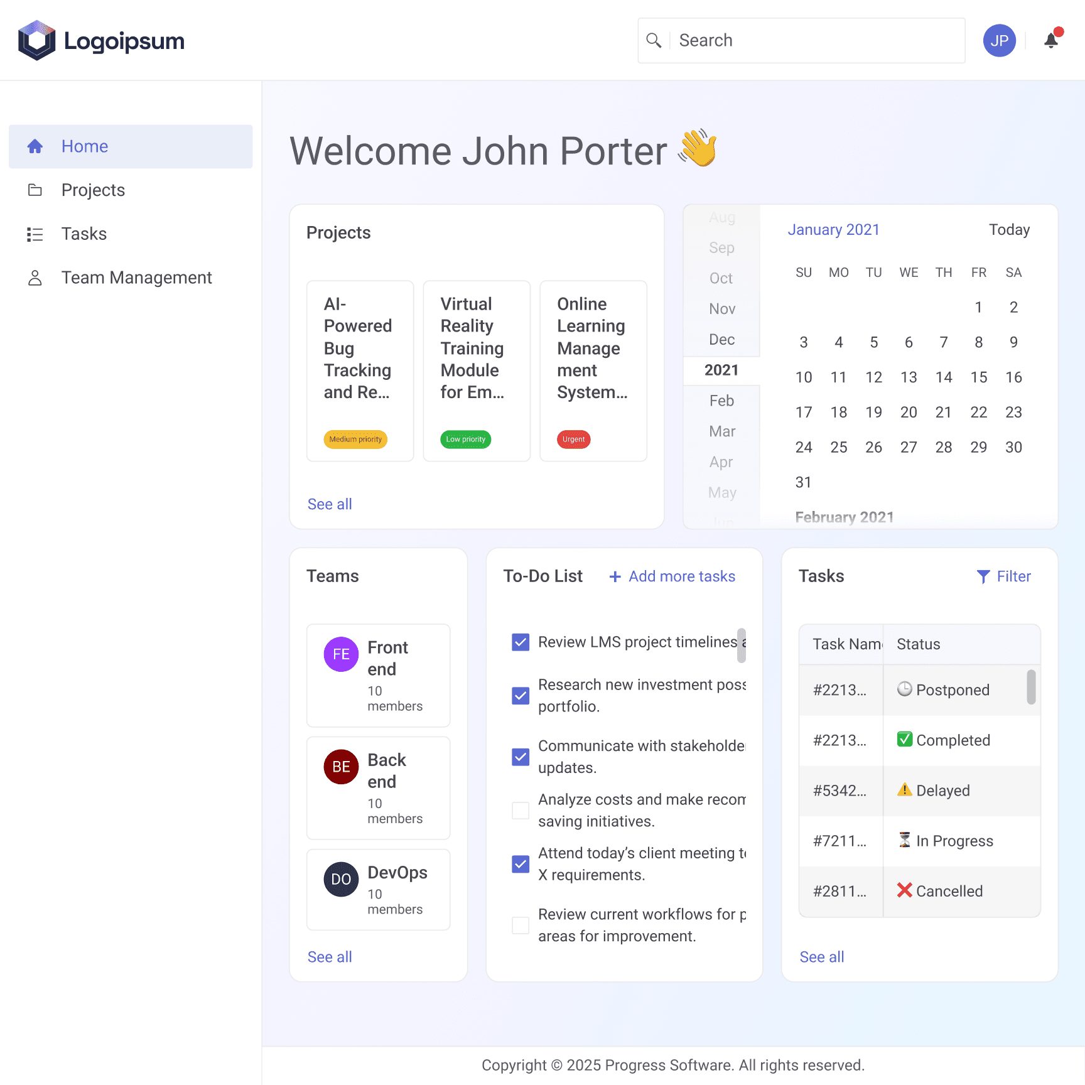
Task: Click the Front end team FE avatar
Action: point(340,654)
